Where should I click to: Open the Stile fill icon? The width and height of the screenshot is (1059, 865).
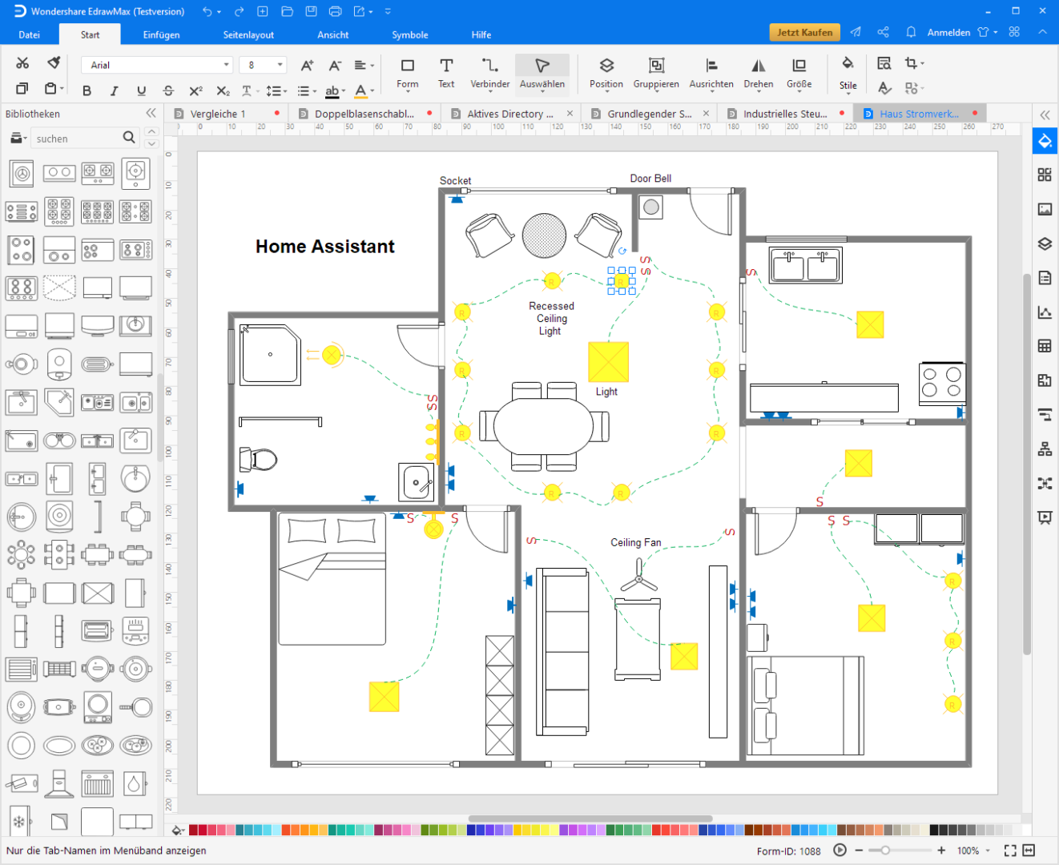coord(848,64)
